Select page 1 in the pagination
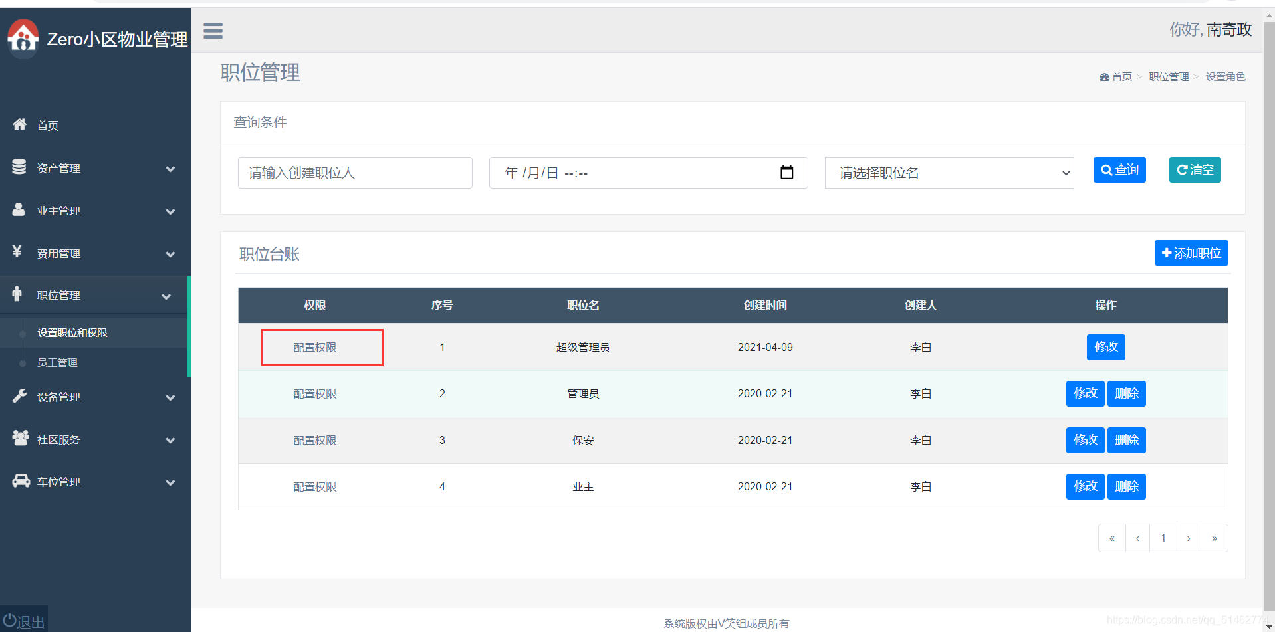Image resolution: width=1275 pixels, height=632 pixels. coord(1163,538)
